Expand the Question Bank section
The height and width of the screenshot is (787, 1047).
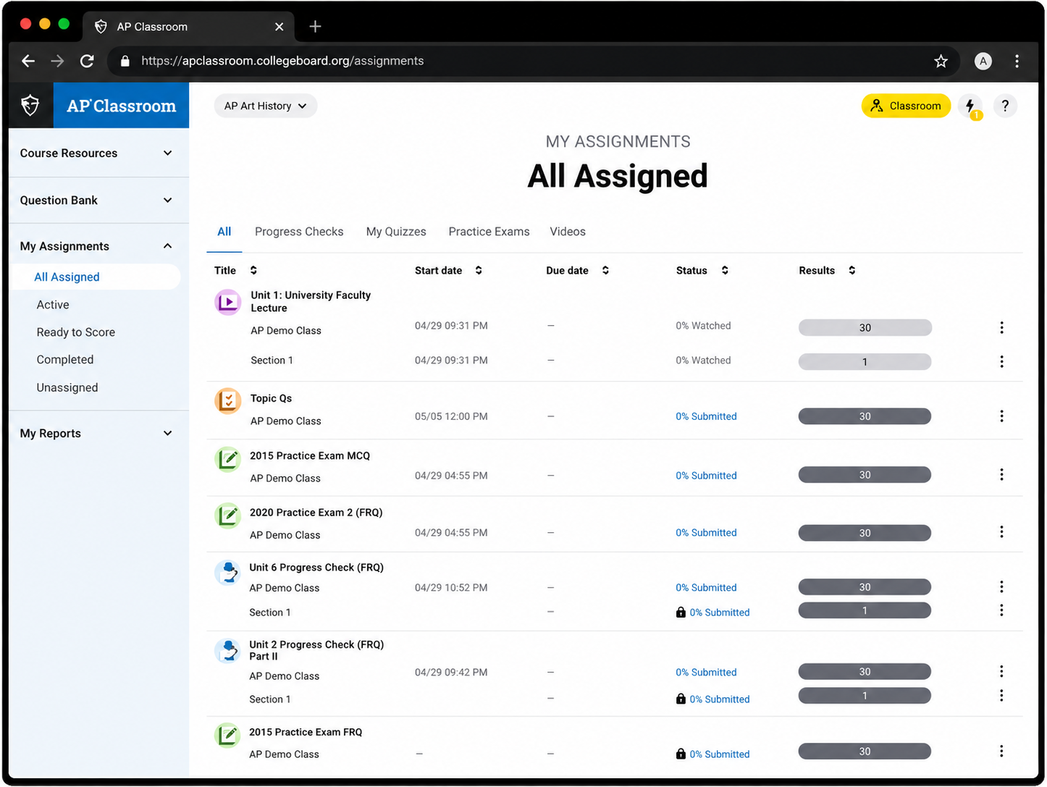(98, 201)
